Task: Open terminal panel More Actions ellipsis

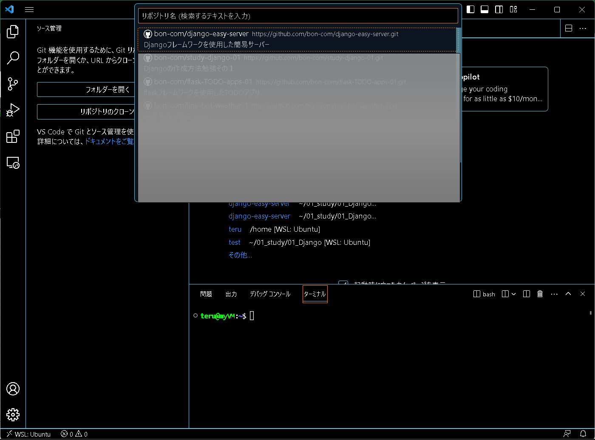Action: 554,294
